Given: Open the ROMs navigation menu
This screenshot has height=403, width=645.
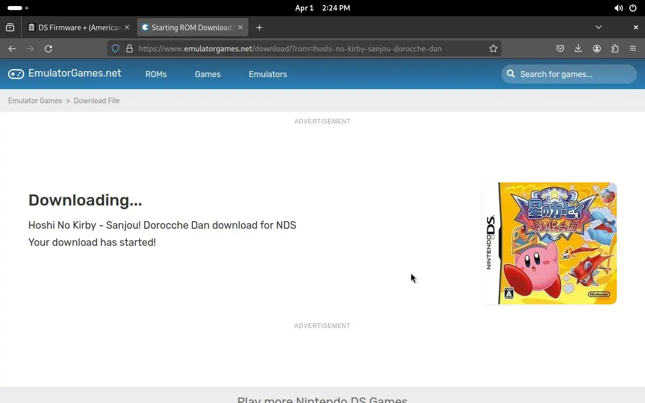Looking at the screenshot, I should pyautogui.click(x=156, y=74).
